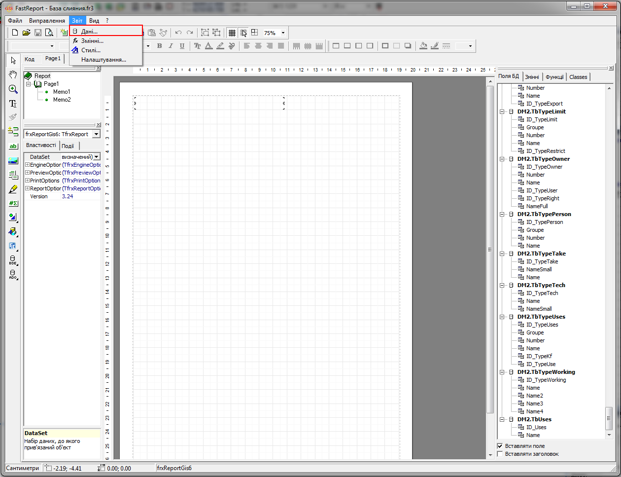The width and height of the screenshot is (621, 477).
Task: Justify text with block align icon
Action: (280, 46)
